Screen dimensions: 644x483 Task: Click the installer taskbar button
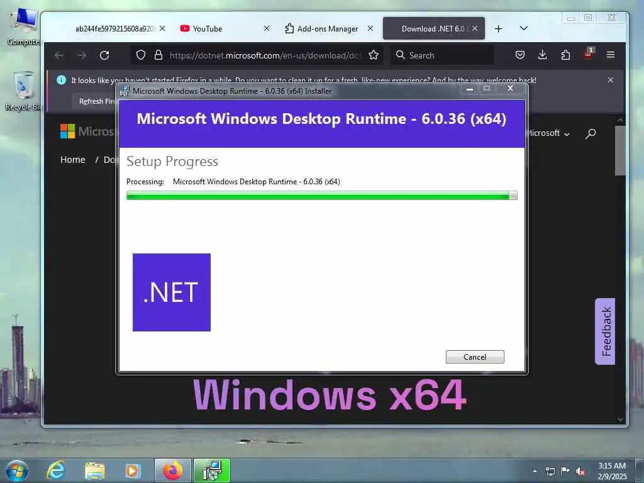click(x=212, y=470)
